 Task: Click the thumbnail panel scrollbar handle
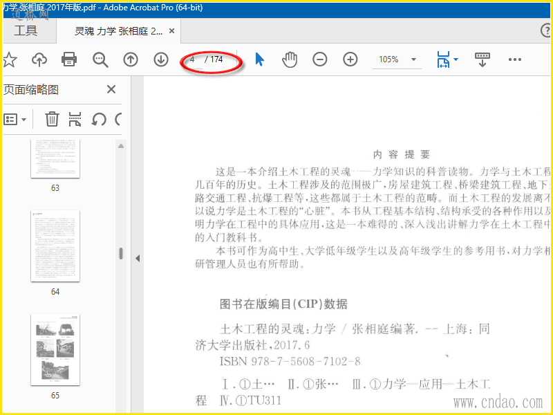[121, 253]
